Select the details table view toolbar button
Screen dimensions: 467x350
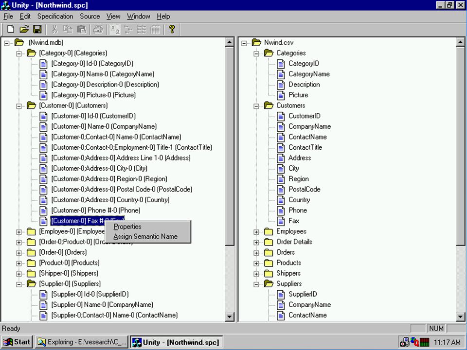pos(155,29)
